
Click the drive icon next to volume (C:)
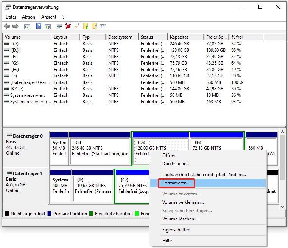tap(6, 44)
